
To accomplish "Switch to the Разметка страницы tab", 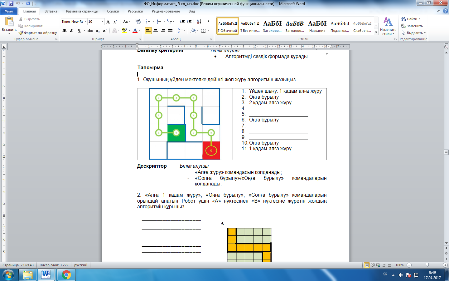I will tap(82, 11).
